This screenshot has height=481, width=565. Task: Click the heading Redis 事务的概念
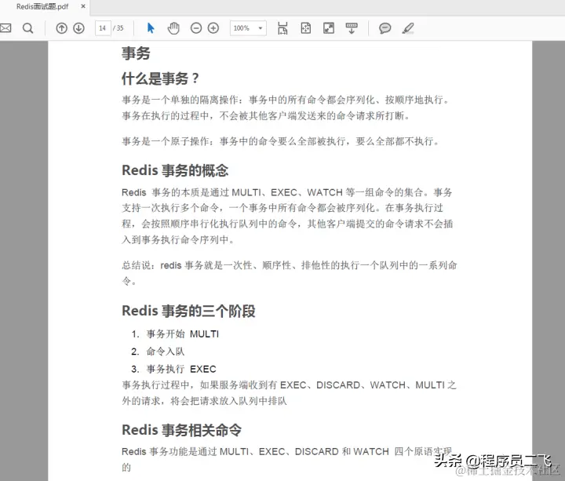[175, 170]
